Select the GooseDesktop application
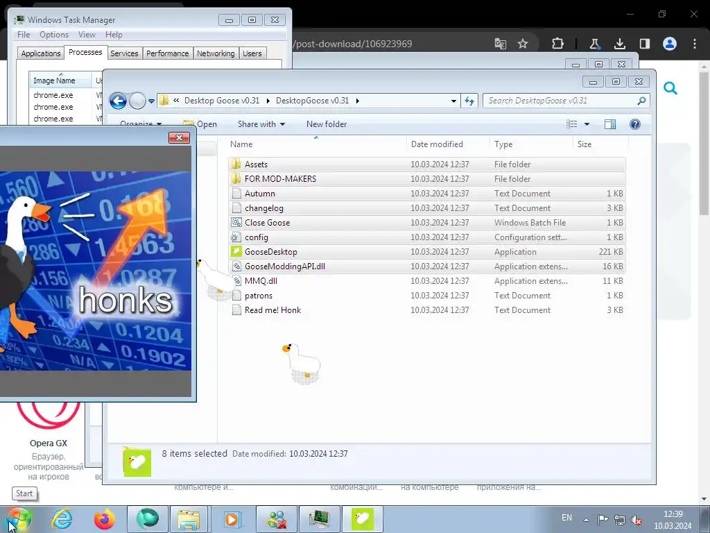The width and height of the screenshot is (710, 533). 427,251
